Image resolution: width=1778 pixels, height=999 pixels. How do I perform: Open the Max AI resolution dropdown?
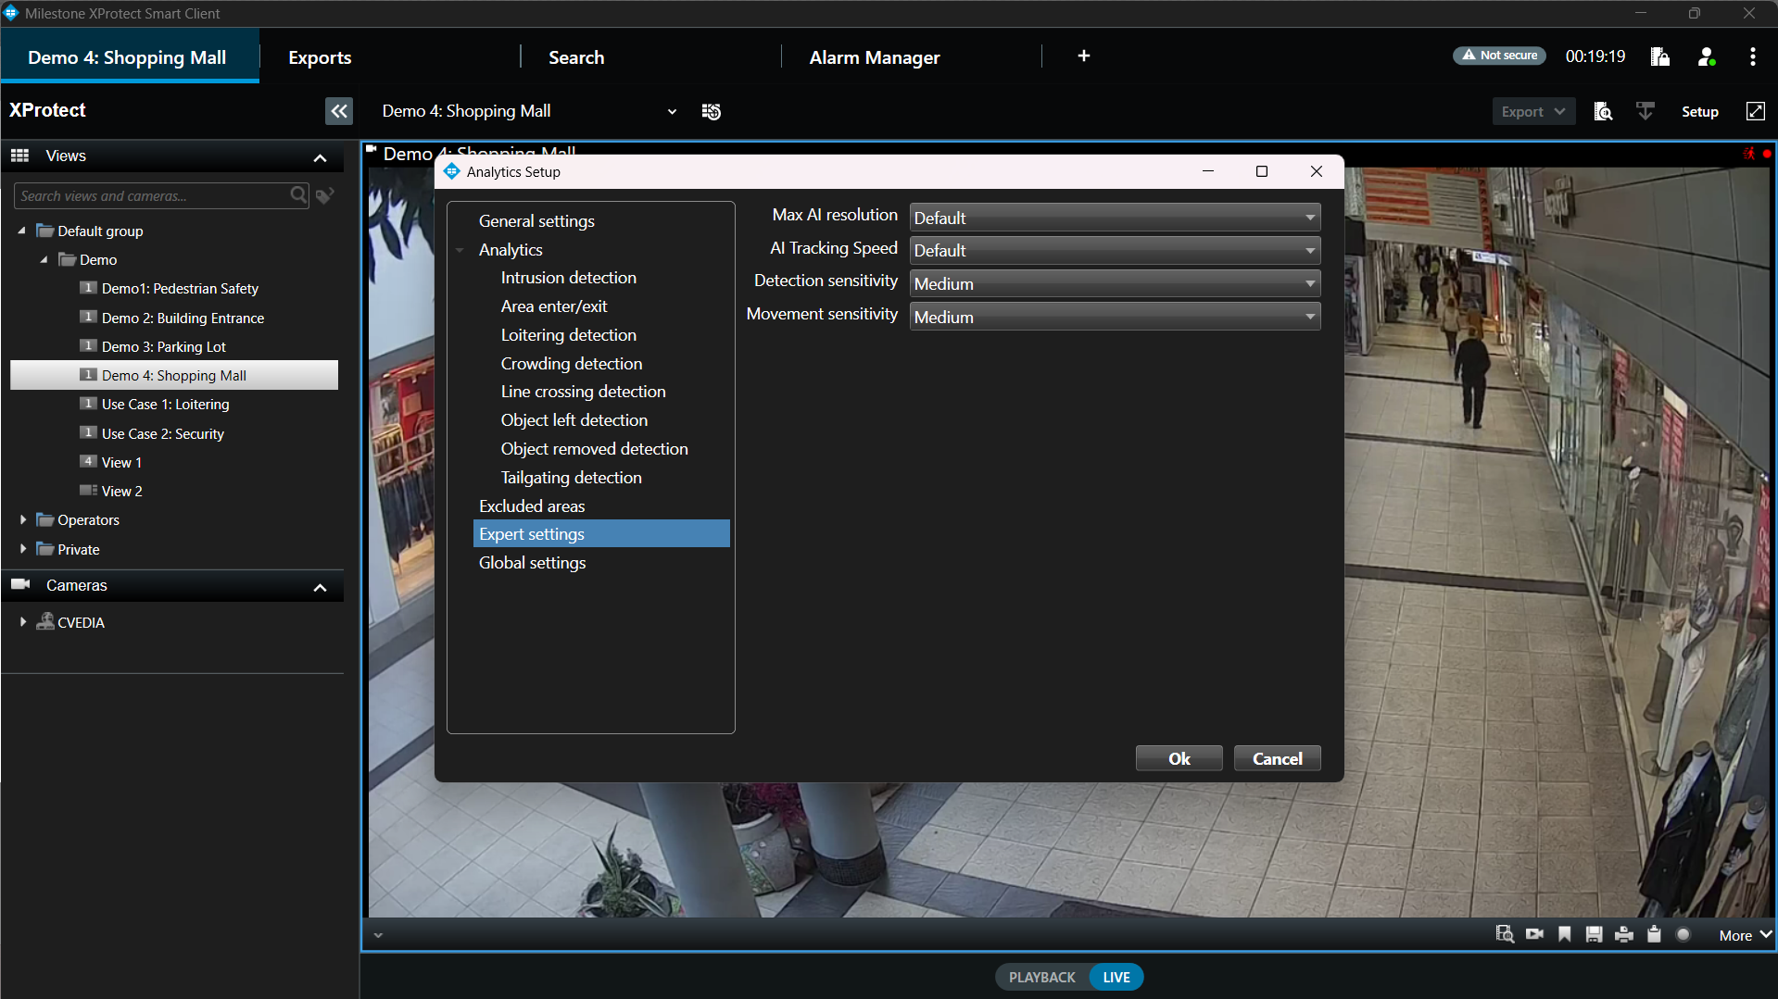coord(1115,218)
